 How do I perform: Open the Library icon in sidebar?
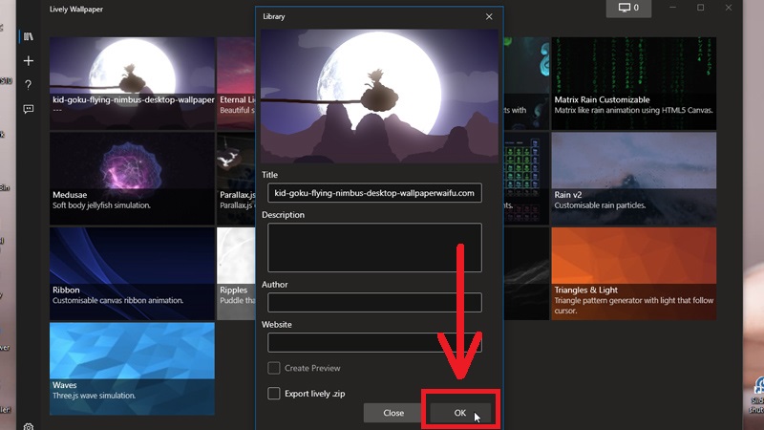[29, 37]
